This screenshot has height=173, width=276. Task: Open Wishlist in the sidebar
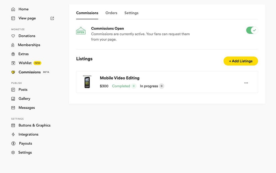point(25,63)
